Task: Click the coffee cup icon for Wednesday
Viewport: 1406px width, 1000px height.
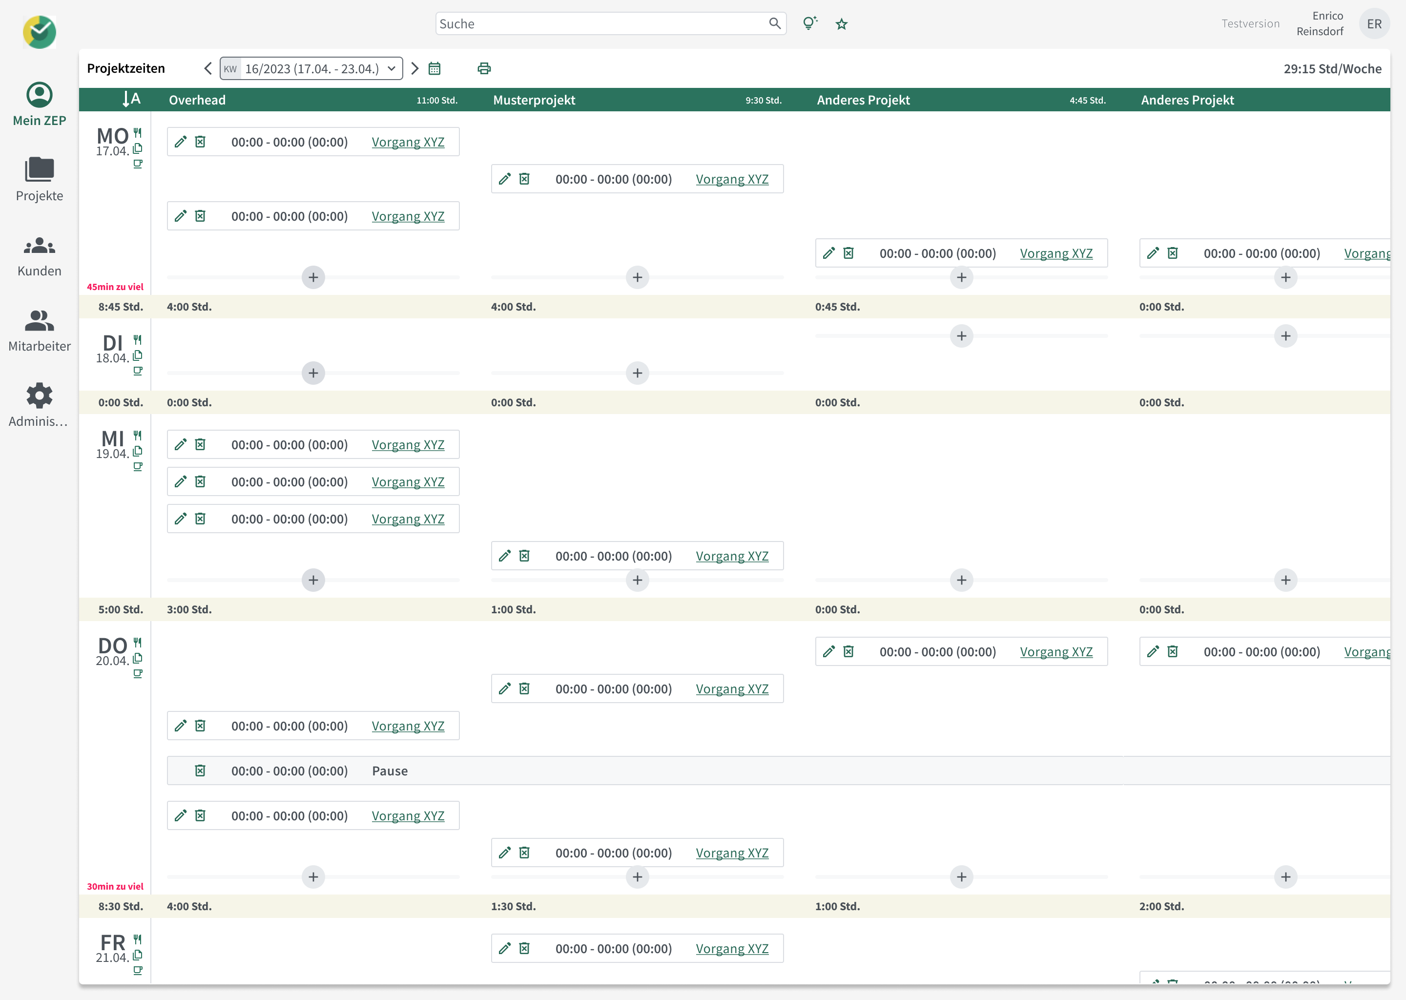Action: tap(138, 467)
